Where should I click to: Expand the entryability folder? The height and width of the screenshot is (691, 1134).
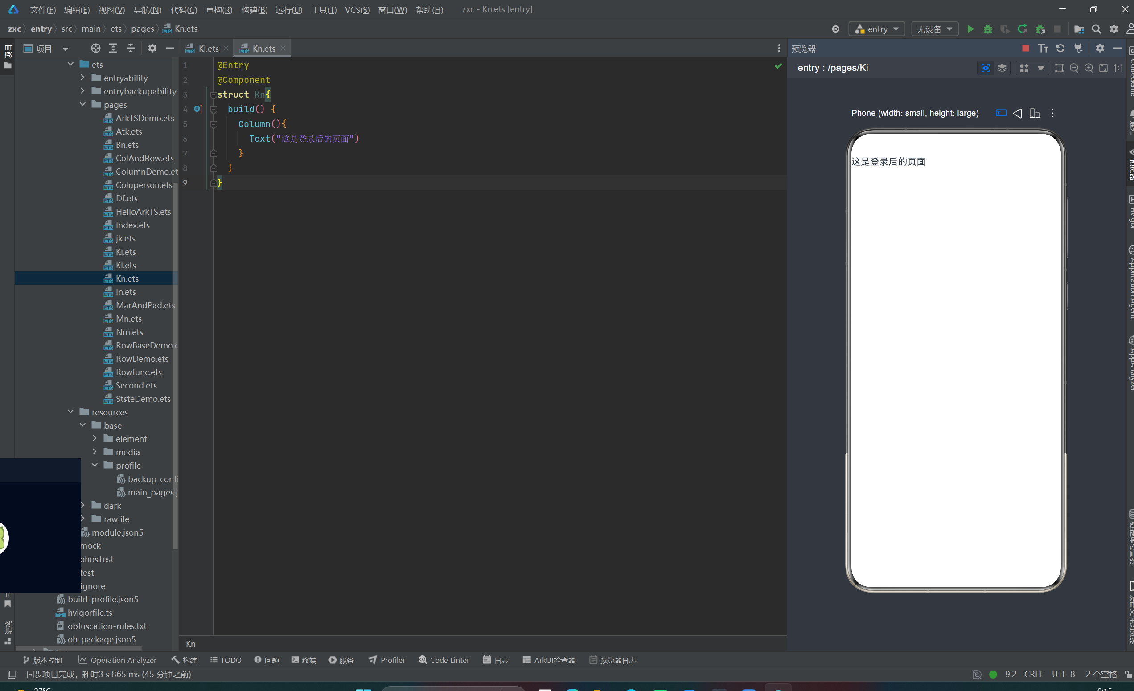tap(83, 78)
